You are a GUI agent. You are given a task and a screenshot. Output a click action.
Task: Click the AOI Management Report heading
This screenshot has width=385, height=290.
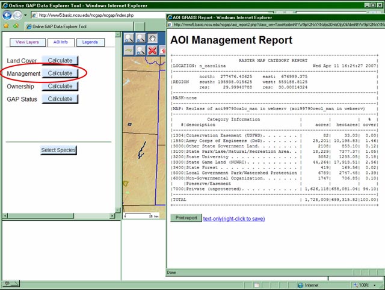pos(231,40)
